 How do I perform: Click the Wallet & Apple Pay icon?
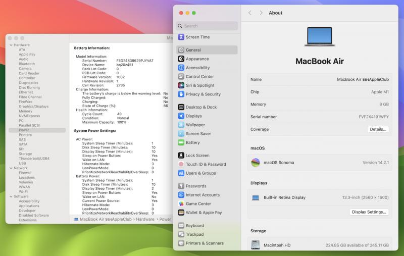[x=181, y=213]
